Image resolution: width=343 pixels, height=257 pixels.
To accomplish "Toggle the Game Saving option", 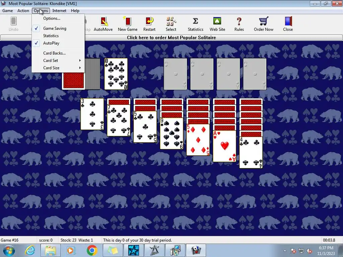I will click(x=58, y=28).
